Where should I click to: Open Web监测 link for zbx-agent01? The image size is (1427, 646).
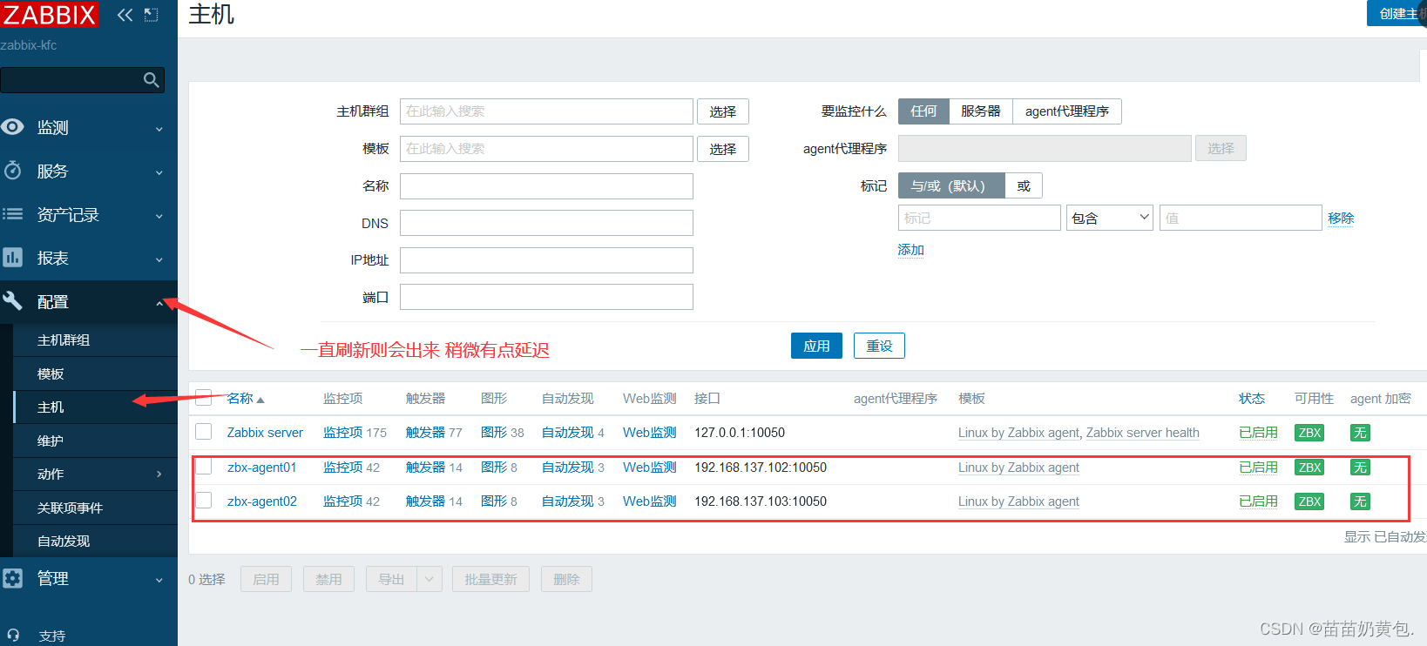tap(649, 468)
